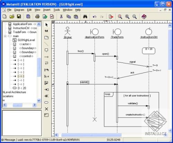Click the D < 20 state box in diagram
The height and width of the screenshot is (143, 173).
pos(149,51)
